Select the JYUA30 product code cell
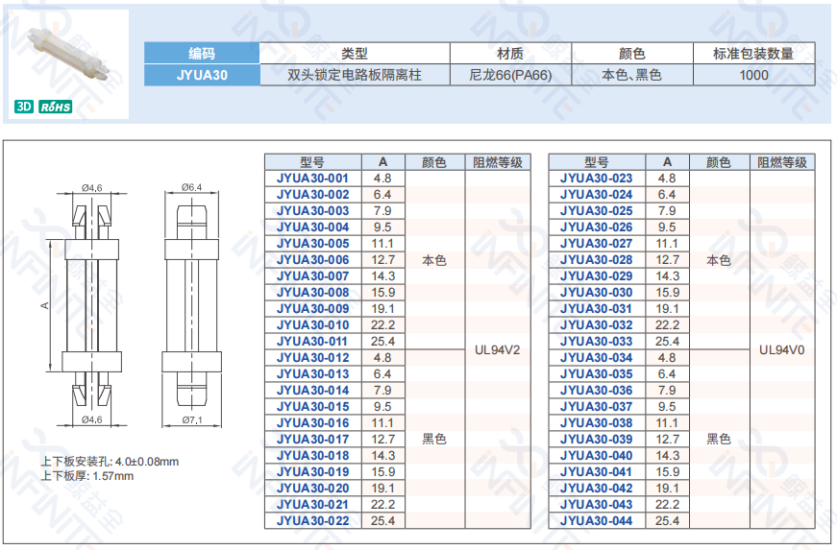This screenshot has height=550, width=837. (x=202, y=75)
